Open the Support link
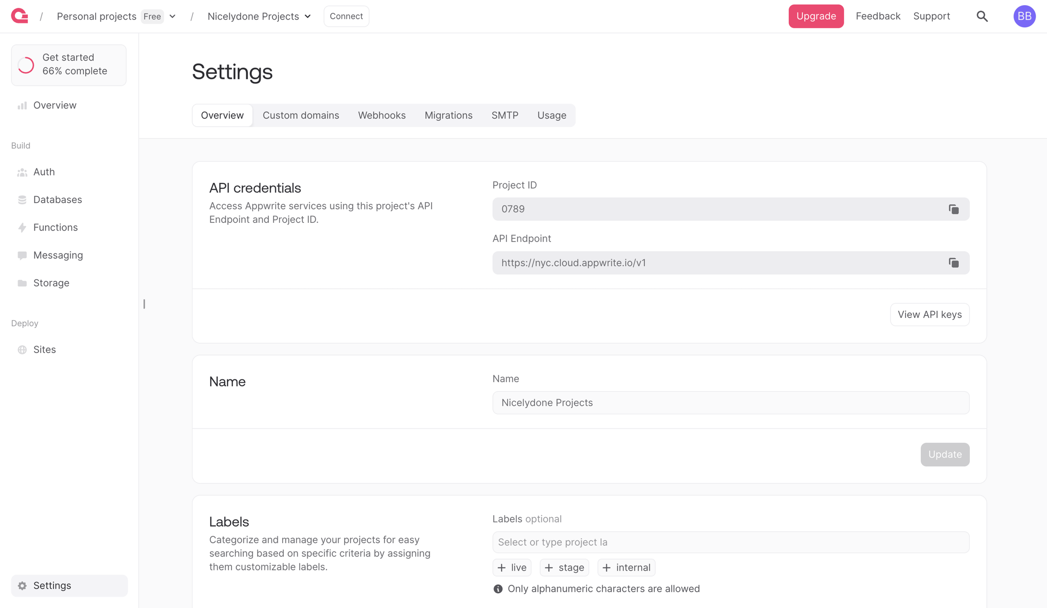This screenshot has width=1047, height=608. [x=931, y=16]
